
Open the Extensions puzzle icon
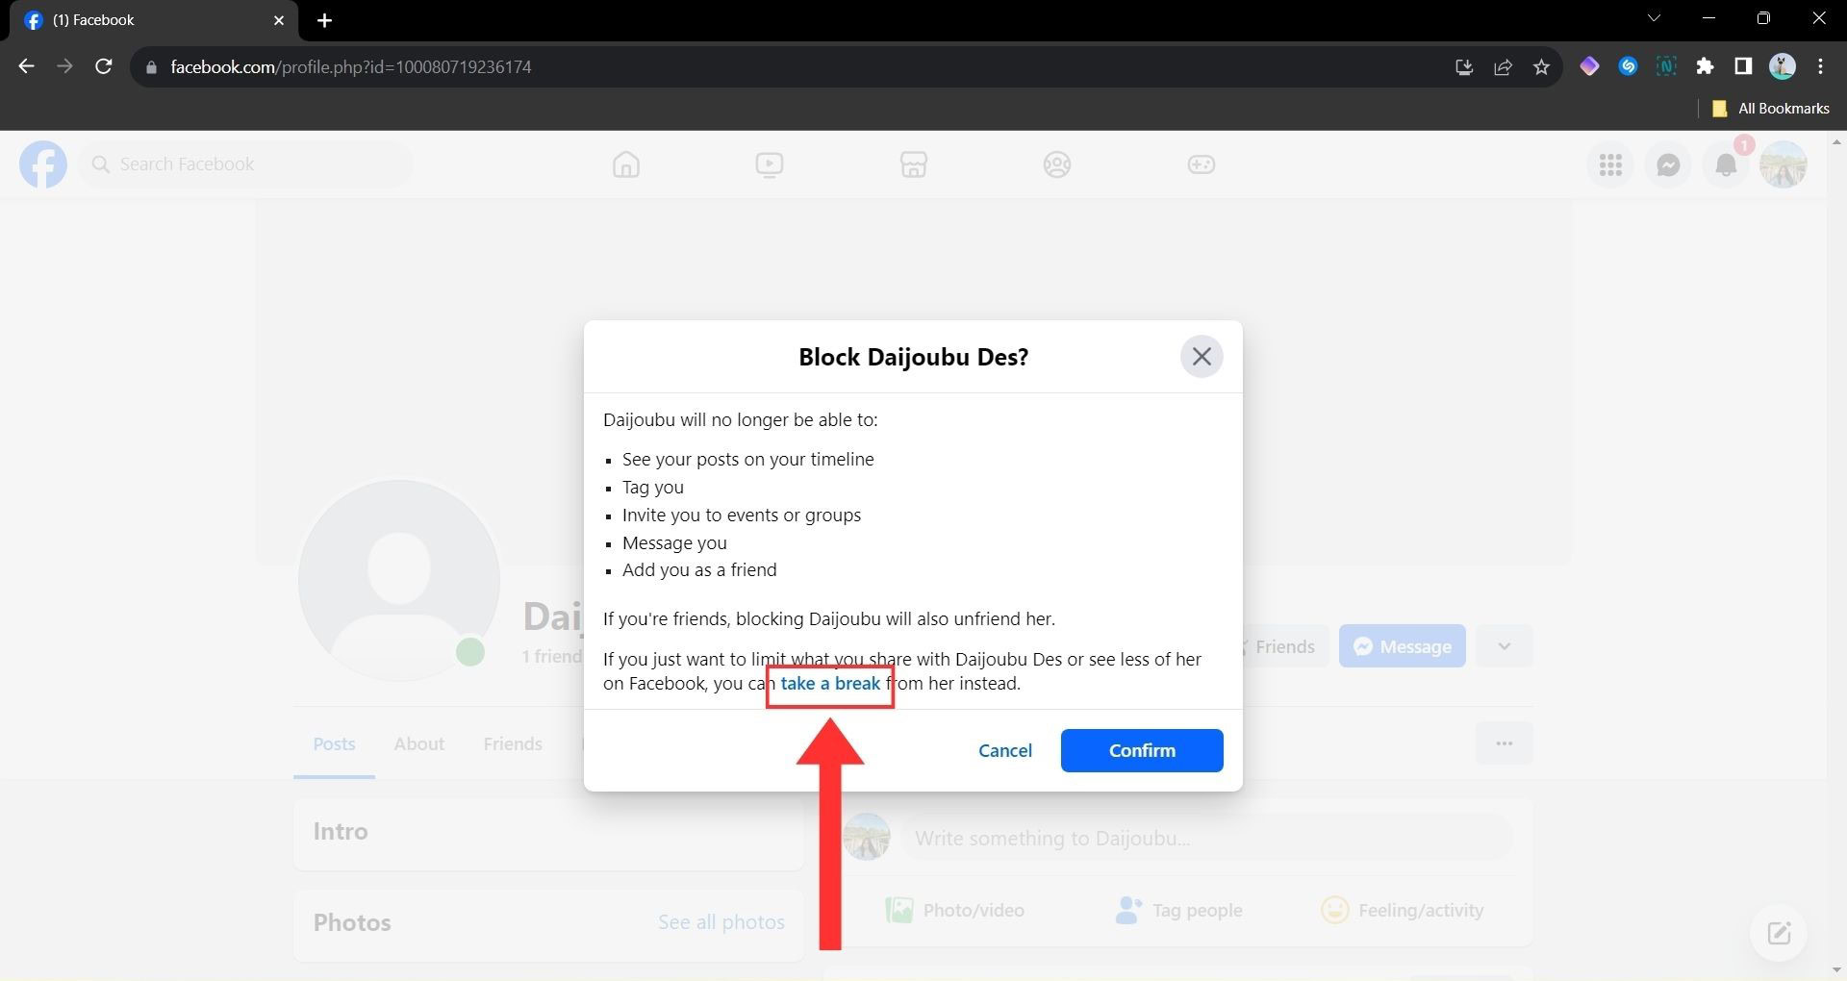click(x=1705, y=66)
